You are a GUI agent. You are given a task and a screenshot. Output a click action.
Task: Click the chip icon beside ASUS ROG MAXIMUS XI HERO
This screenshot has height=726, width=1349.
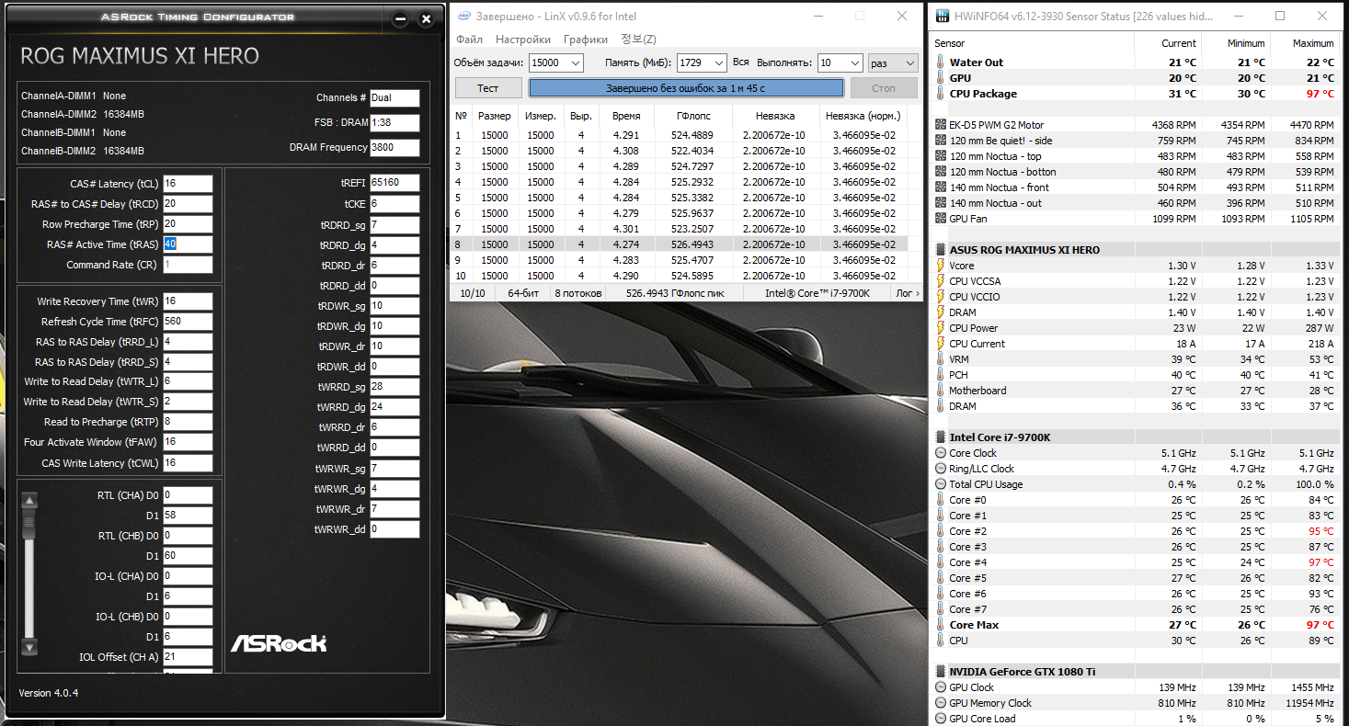(x=941, y=250)
